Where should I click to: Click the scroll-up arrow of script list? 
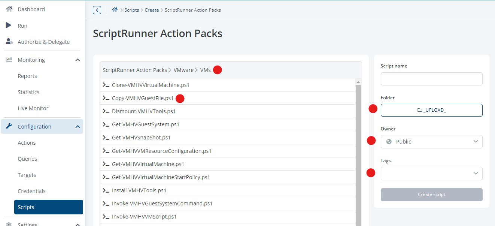coord(358,82)
